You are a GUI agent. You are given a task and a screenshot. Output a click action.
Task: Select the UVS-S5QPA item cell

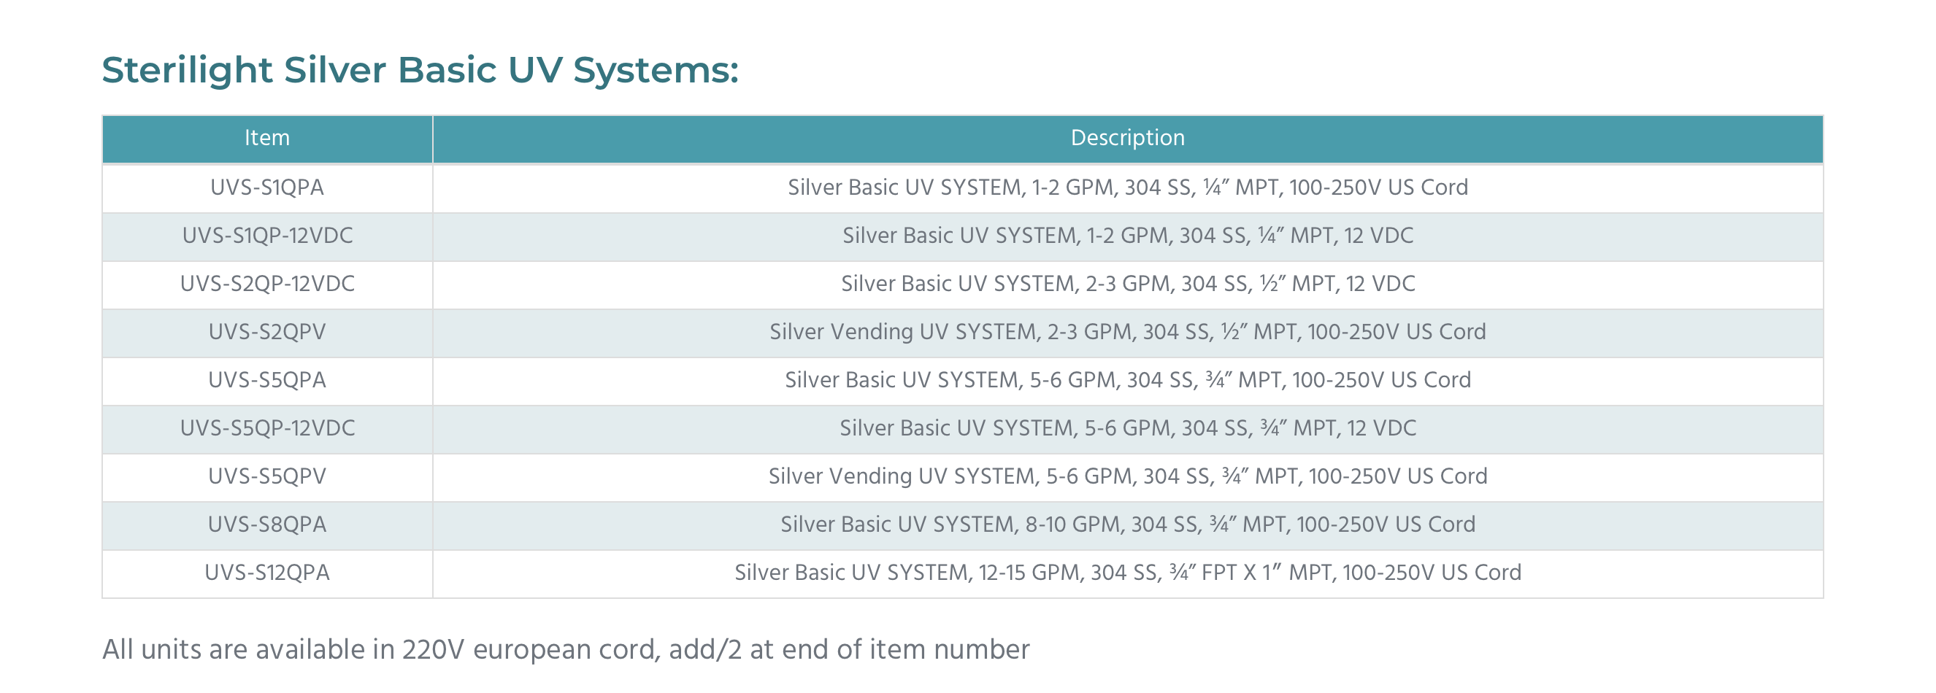pyautogui.click(x=266, y=380)
